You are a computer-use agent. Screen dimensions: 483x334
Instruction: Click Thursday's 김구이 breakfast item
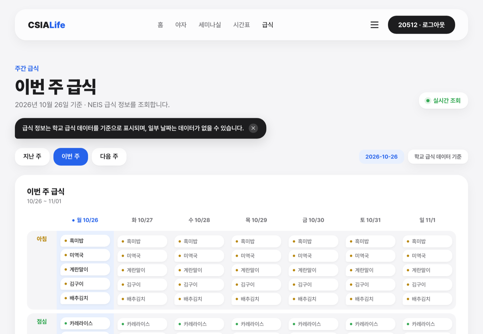256,285
